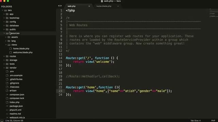Expand the app folder arrow
218x122 pixels.
click(4, 14)
